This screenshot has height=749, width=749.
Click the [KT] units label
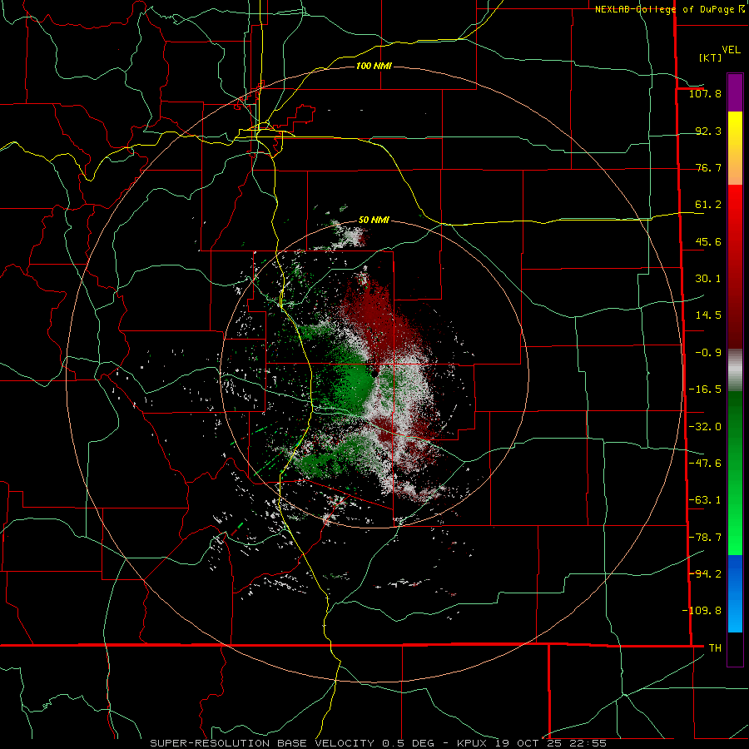[x=711, y=57]
